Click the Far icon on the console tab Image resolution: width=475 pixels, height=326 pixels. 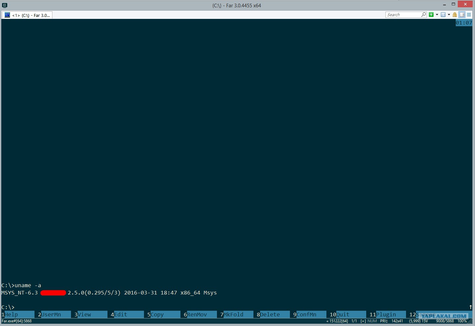[x=7, y=15]
